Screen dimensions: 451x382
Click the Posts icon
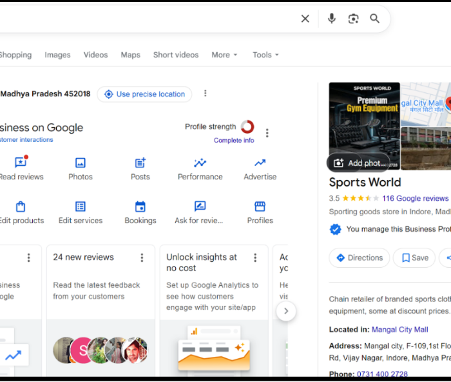(x=140, y=163)
